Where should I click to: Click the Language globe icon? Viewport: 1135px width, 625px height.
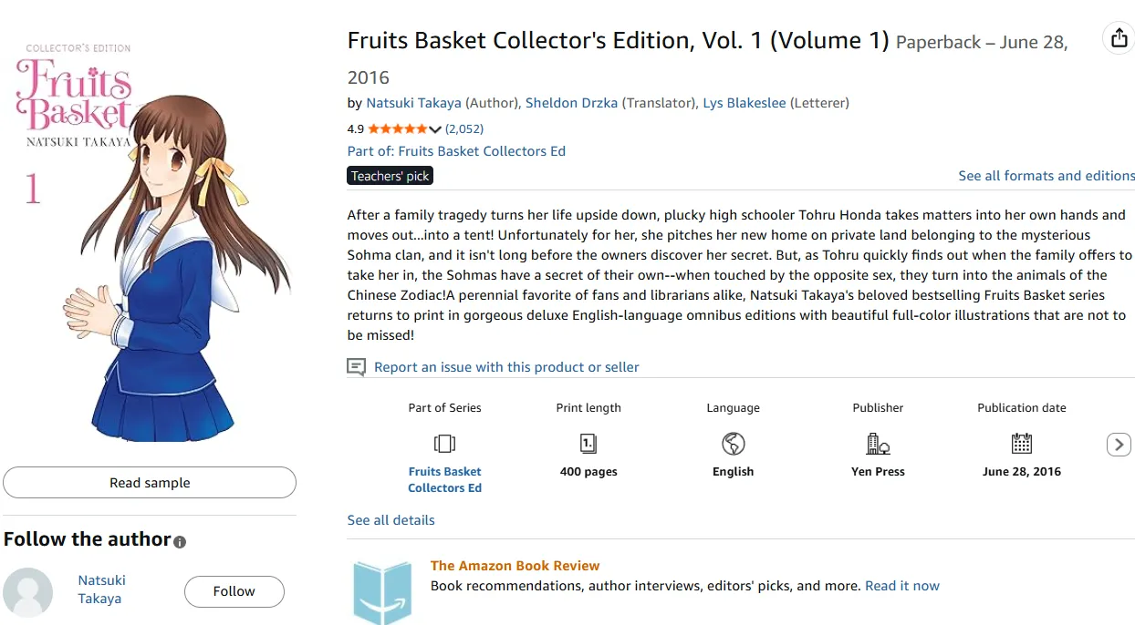pos(733,444)
